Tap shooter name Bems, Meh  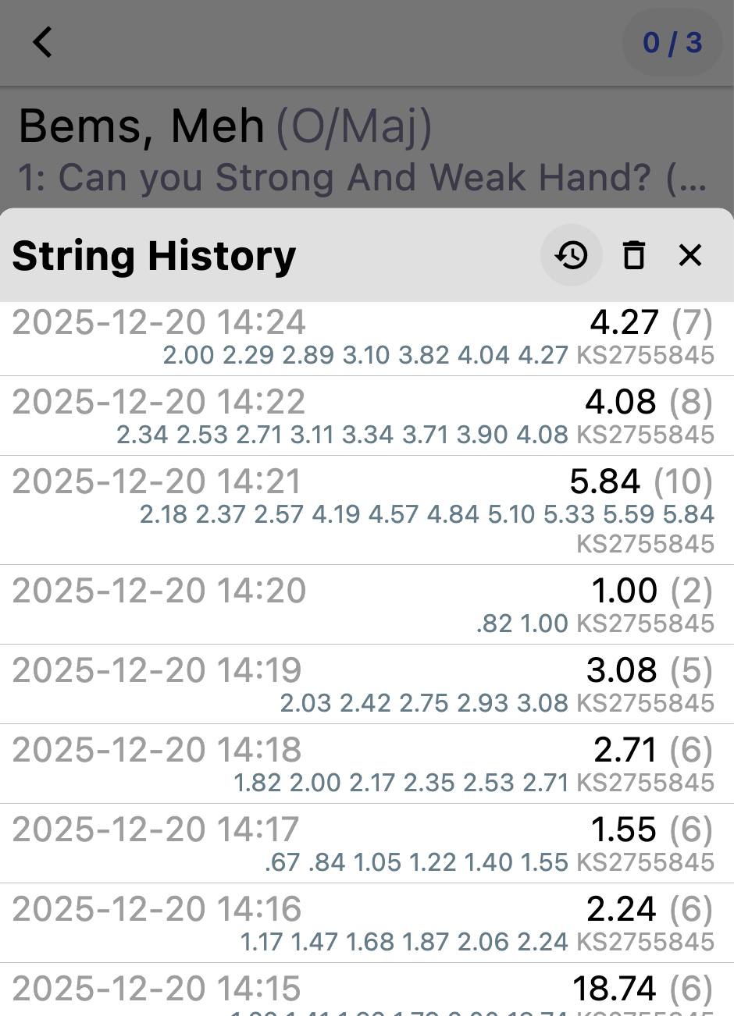point(142,126)
